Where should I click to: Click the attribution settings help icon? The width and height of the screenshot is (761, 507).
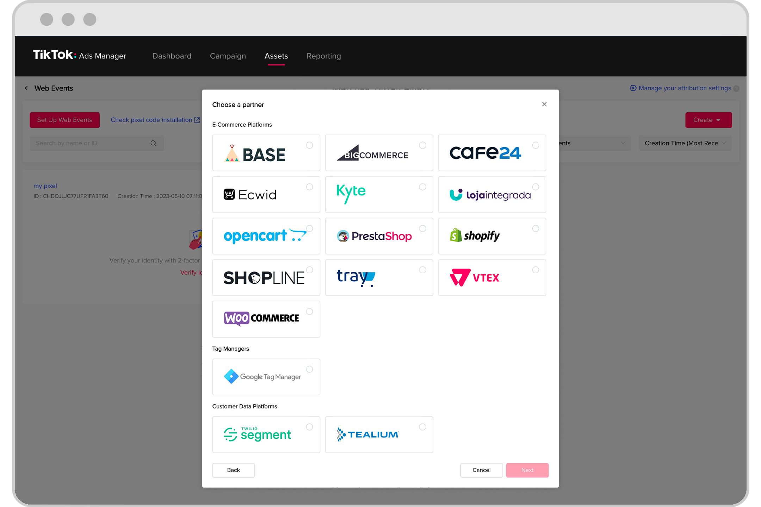(x=736, y=88)
